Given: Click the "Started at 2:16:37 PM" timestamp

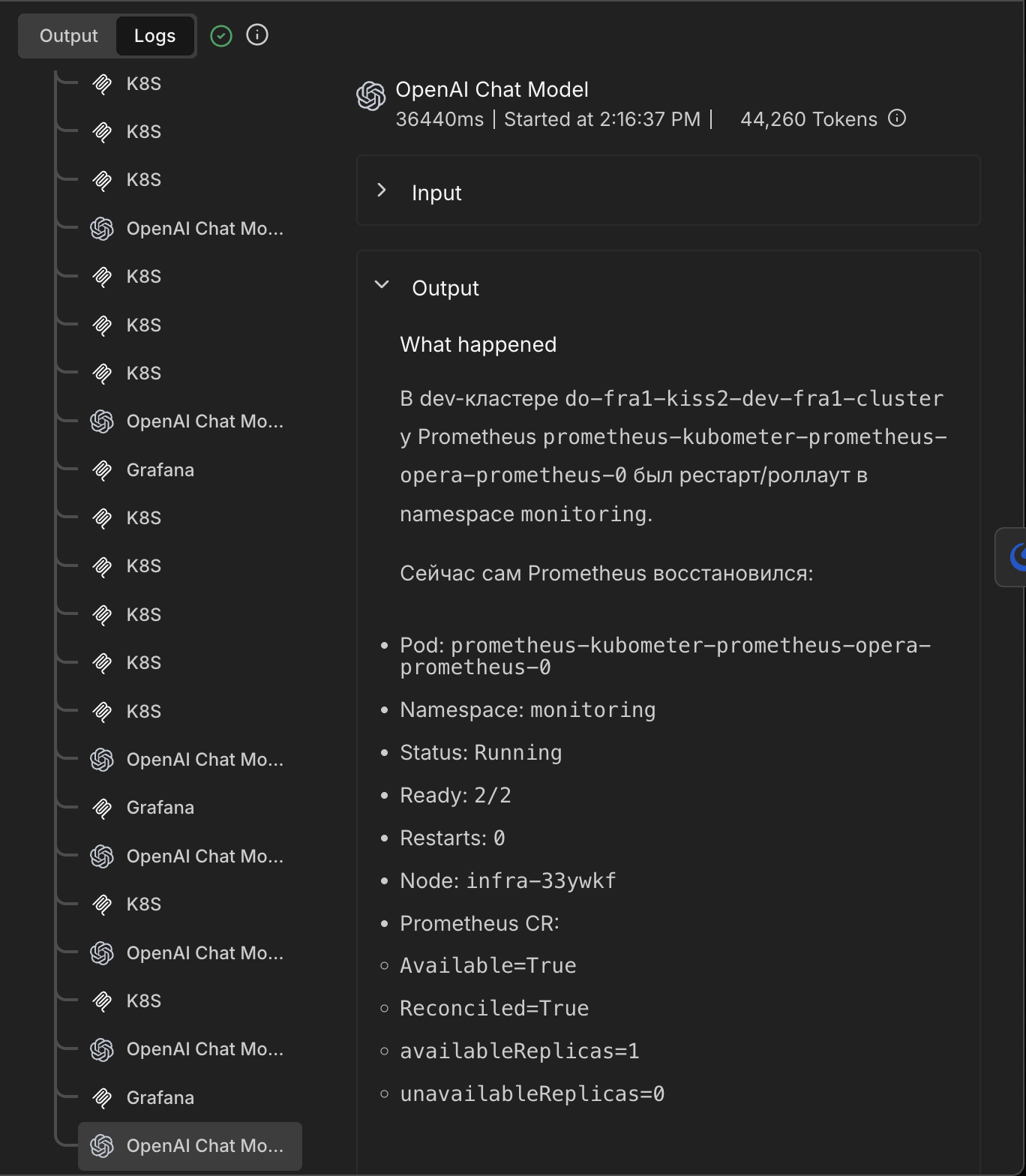Looking at the screenshot, I should tap(602, 119).
